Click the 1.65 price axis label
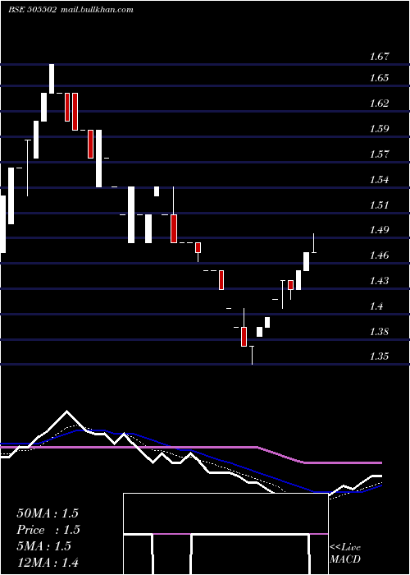 [379, 78]
